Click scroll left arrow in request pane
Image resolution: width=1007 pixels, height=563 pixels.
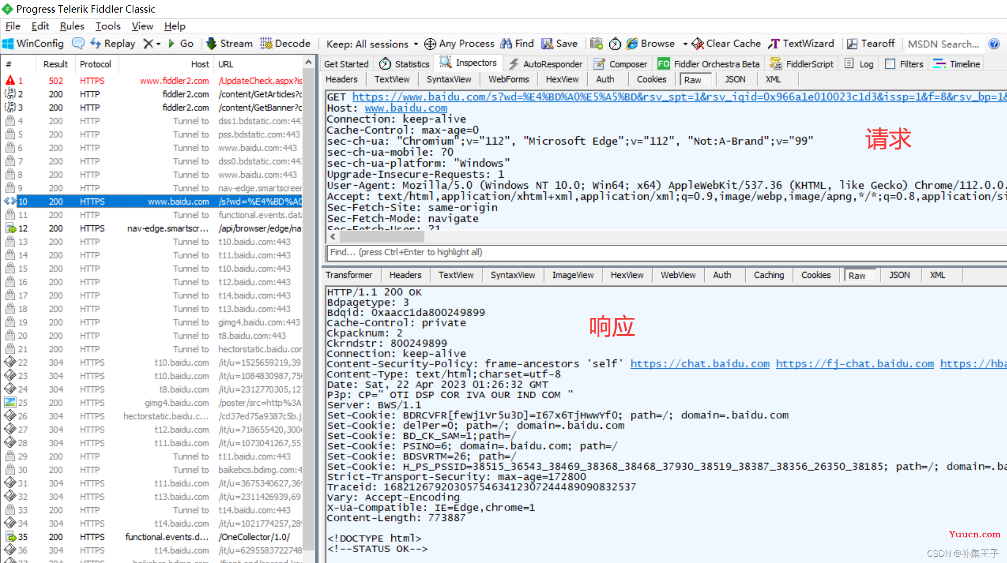pos(333,237)
